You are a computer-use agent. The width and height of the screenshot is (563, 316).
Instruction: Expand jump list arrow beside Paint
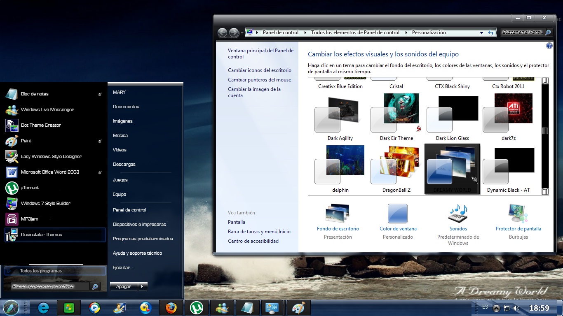click(x=100, y=141)
